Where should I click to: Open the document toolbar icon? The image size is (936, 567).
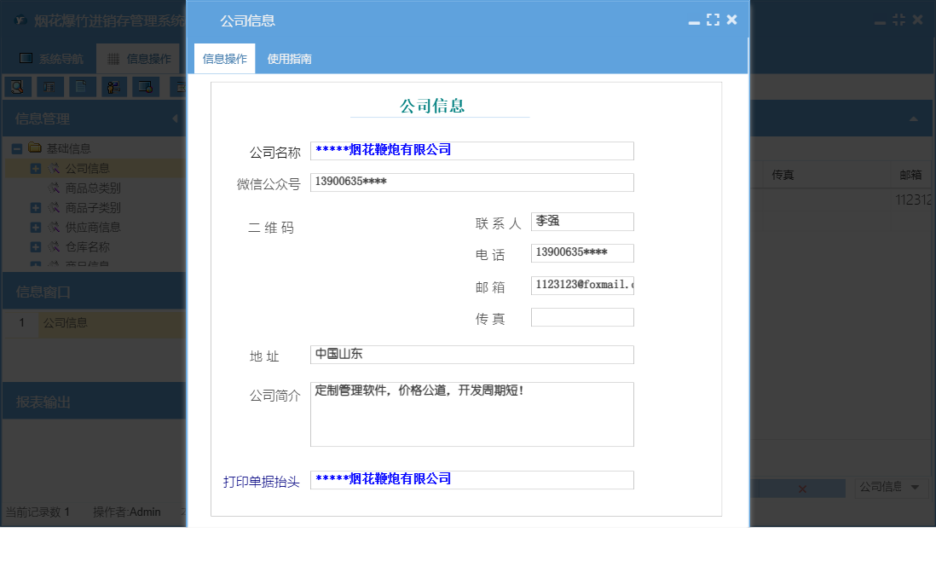[81, 86]
